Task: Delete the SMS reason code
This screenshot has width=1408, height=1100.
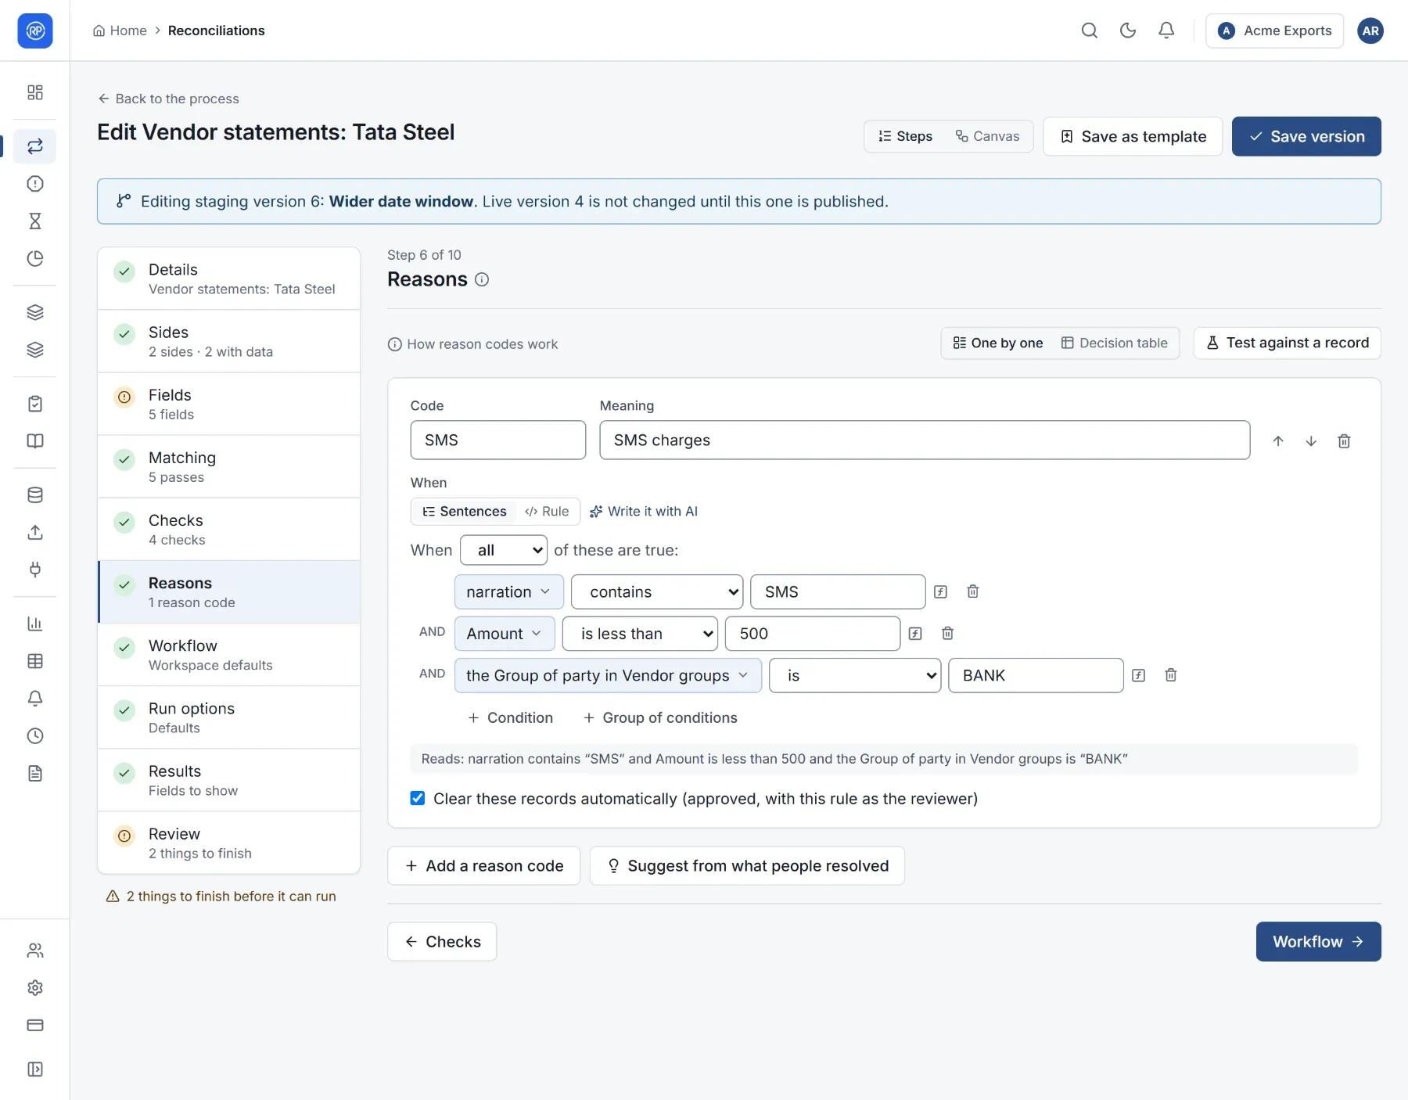Action: [1344, 441]
